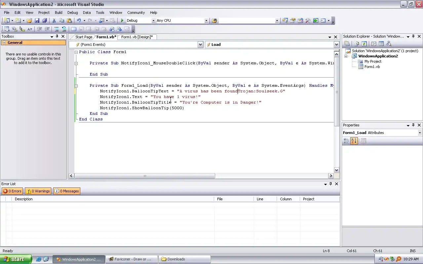
Task: Click the Save All icon
Action: pyautogui.click(x=45, y=20)
